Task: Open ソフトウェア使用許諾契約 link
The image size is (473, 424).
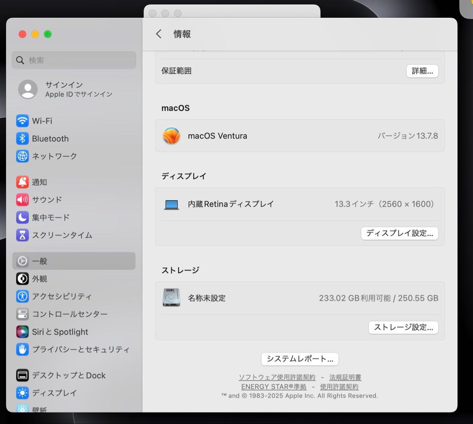Action: (278, 377)
